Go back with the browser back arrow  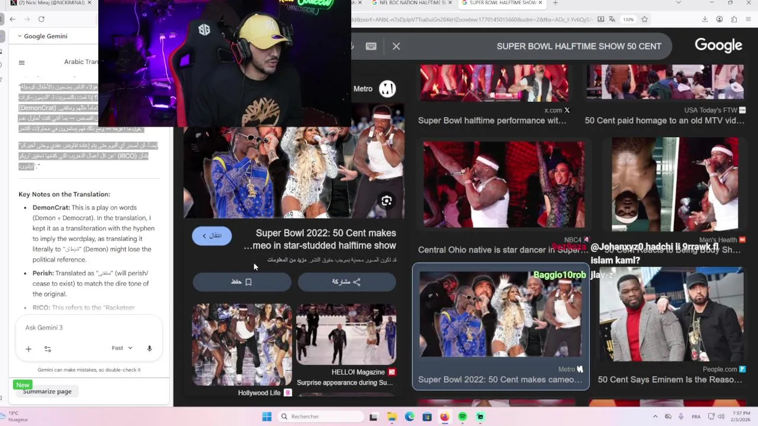[x=12, y=19]
